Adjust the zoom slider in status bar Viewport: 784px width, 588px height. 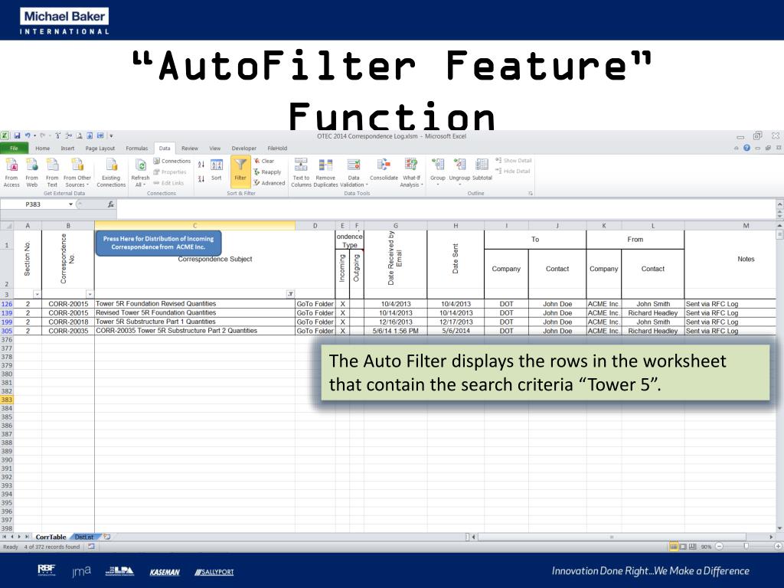(x=746, y=547)
